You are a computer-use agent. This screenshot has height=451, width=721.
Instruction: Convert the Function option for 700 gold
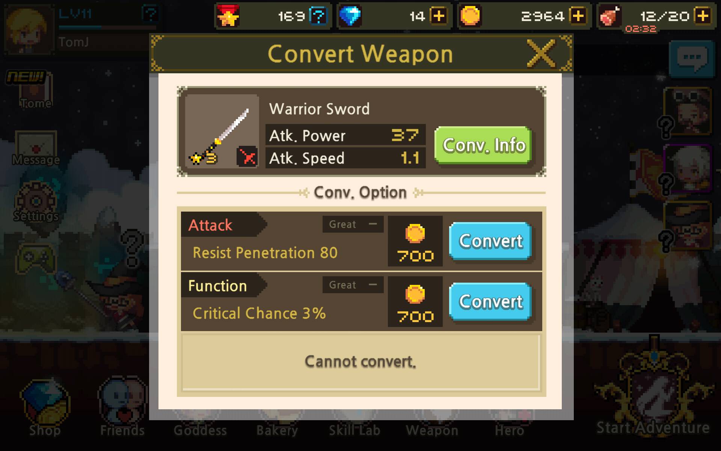pyautogui.click(x=490, y=301)
